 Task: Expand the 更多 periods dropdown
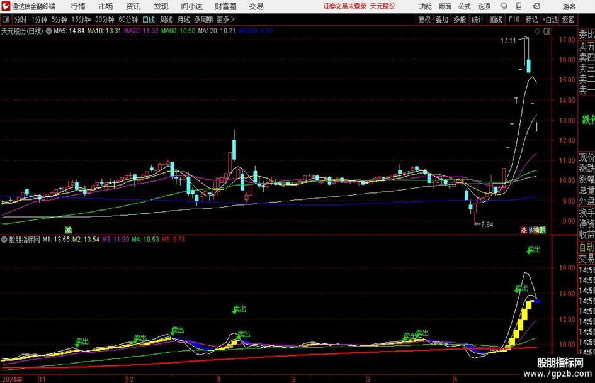tap(225, 19)
